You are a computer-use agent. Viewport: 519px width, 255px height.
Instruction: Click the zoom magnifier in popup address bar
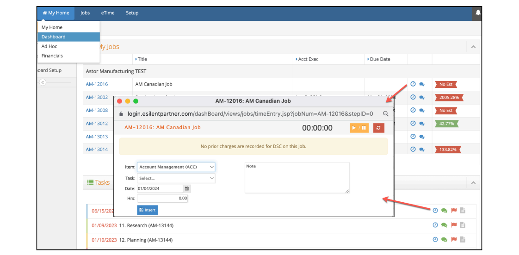coord(386,113)
